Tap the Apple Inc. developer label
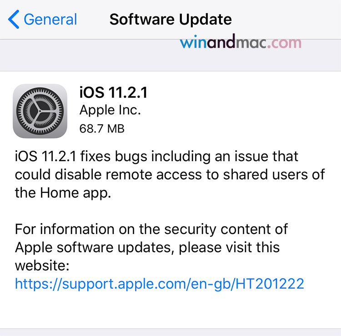The height and width of the screenshot is (336, 341). [110, 110]
